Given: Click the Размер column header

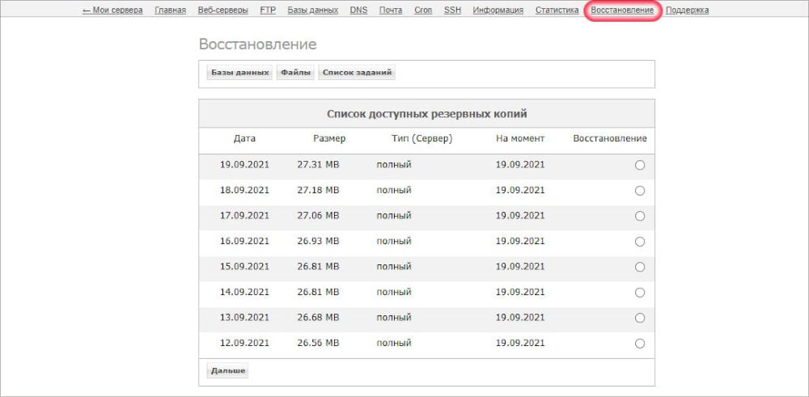Looking at the screenshot, I should 329,139.
